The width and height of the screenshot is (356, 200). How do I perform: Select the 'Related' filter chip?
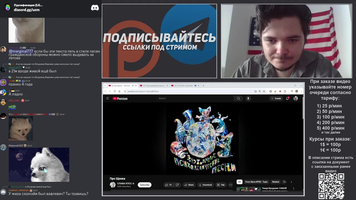276,182
